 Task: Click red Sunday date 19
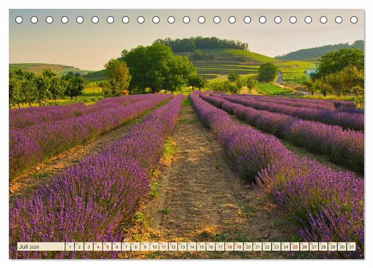tap(238, 247)
